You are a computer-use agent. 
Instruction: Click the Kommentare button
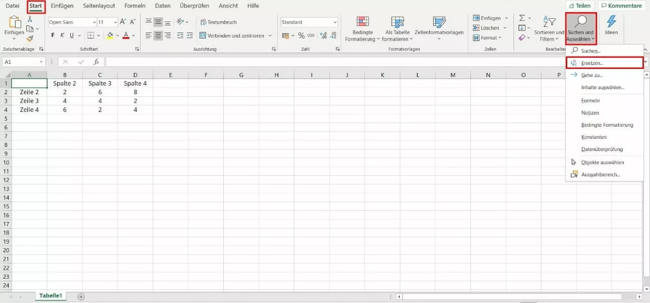(x=622, y=6)
